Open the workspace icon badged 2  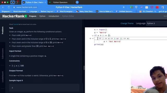(x=12, y=2)
